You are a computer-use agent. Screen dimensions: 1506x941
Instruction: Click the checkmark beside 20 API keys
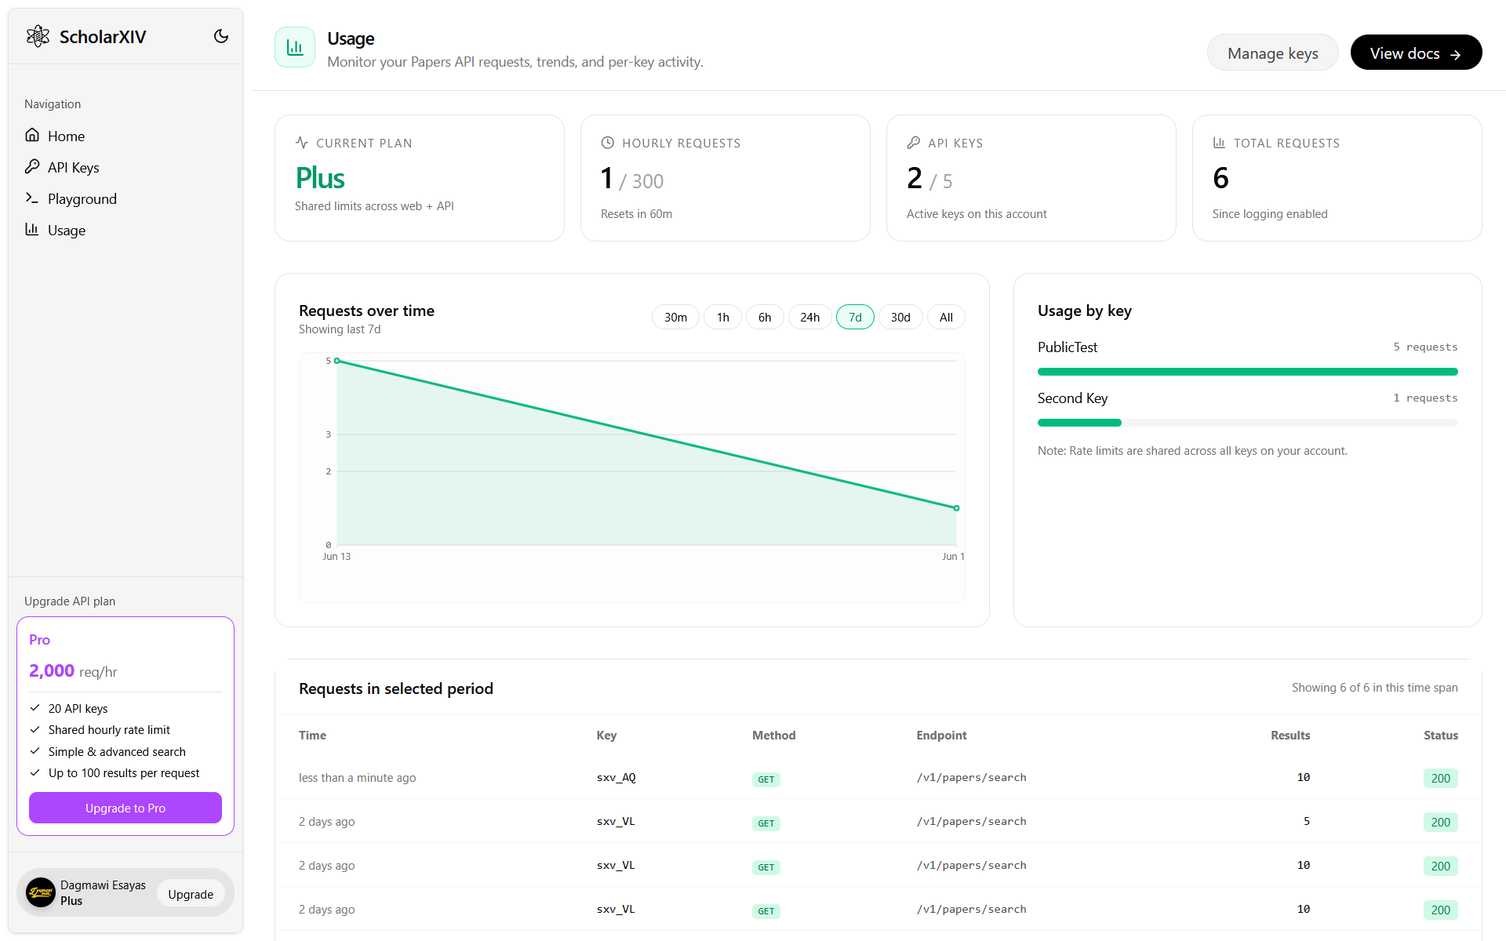click(35, 707)
